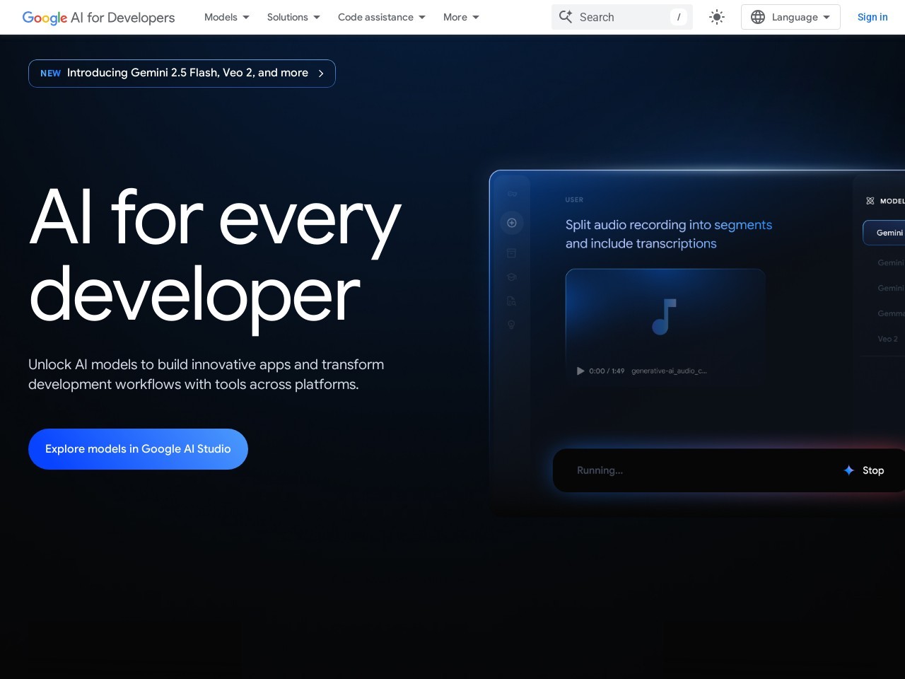Expand the Models dropdown menu

[226, 17]
